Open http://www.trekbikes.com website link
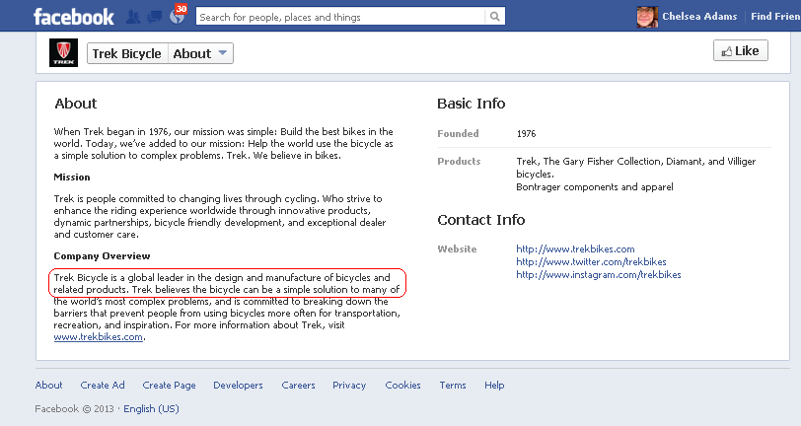Screen dimensions: 801x426 coord(575,248)
